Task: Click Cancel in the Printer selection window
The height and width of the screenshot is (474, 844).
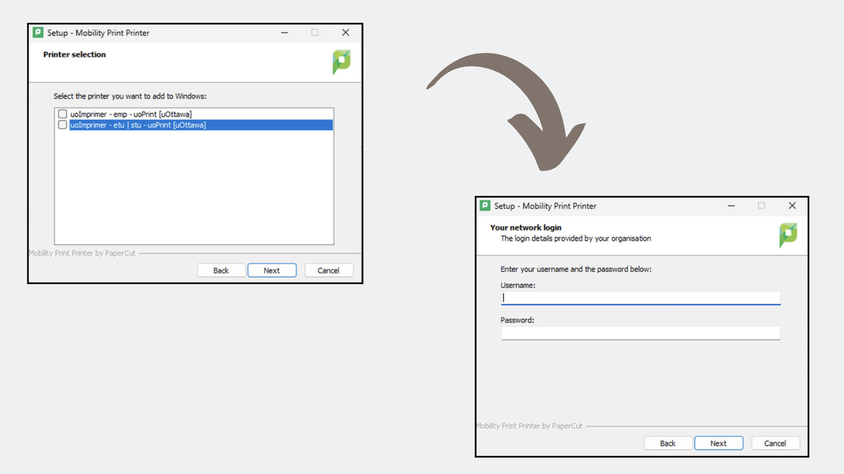Action: tap(328, 270)
